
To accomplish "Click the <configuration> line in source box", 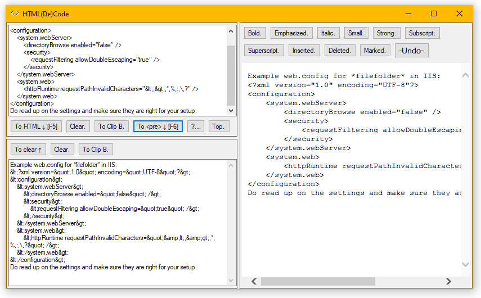I will click(x=31, y=30).
